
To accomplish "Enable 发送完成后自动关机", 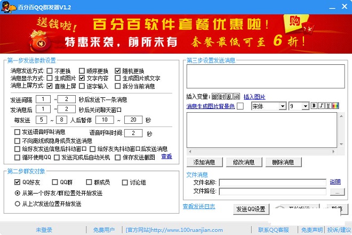I will [x=57, y=157].
